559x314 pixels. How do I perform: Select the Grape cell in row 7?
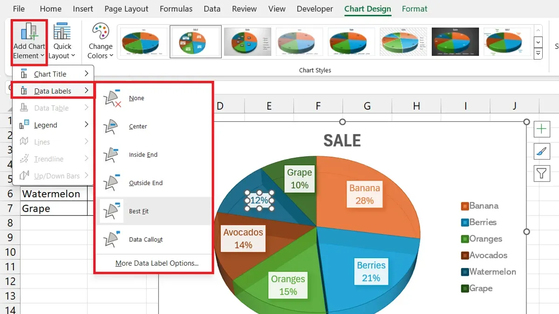coord(54,208)
